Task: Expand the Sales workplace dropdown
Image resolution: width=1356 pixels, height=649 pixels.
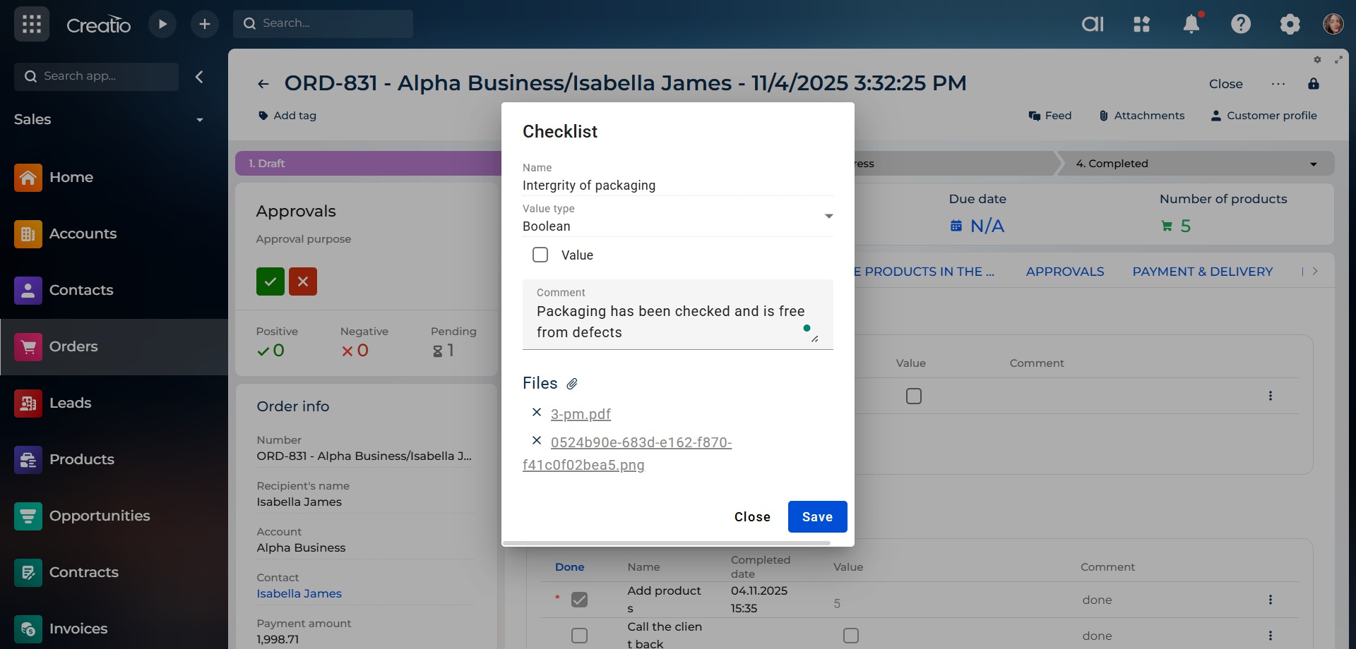Action: click(199, 120)
